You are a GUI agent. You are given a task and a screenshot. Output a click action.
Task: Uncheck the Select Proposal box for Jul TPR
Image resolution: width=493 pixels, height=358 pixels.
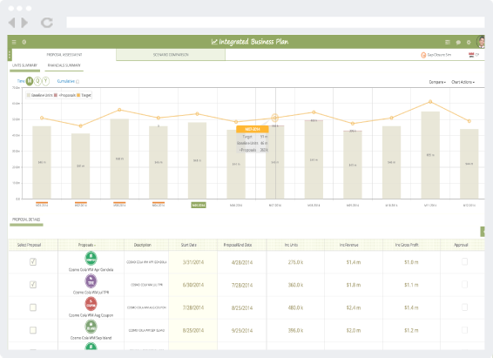[x=33, y=285]
